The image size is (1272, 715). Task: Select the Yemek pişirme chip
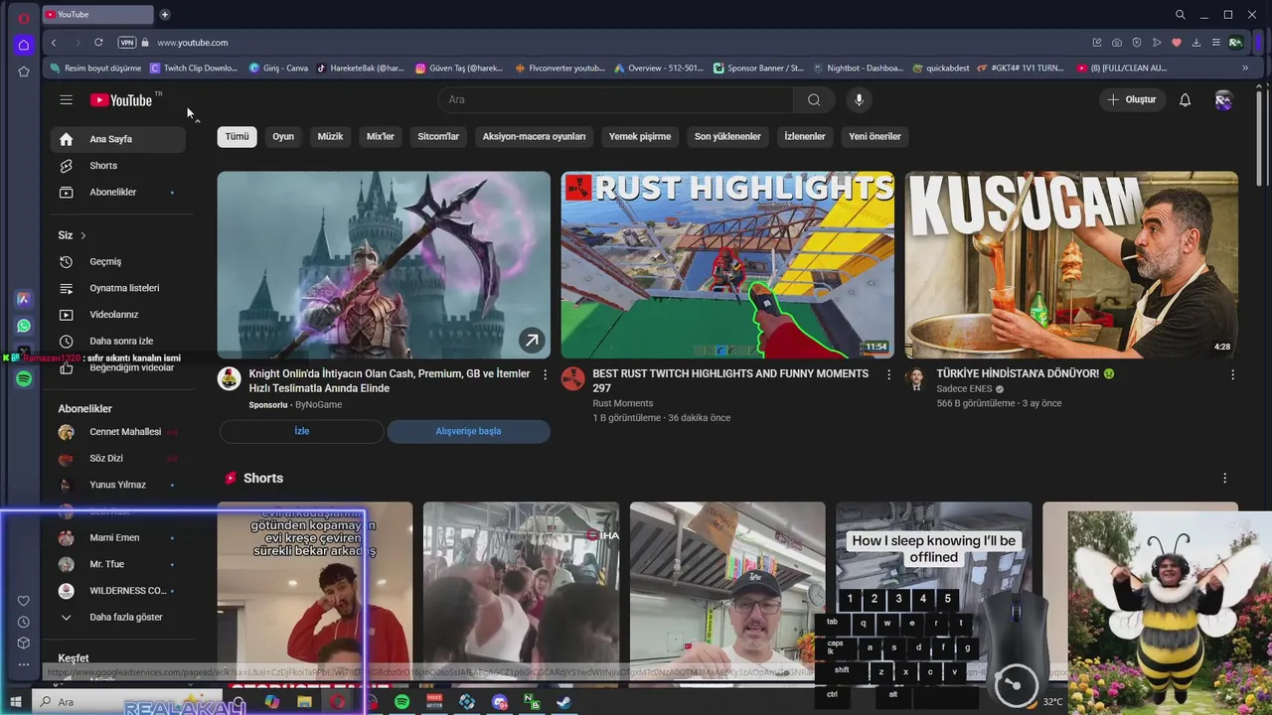tap(640, 136)
